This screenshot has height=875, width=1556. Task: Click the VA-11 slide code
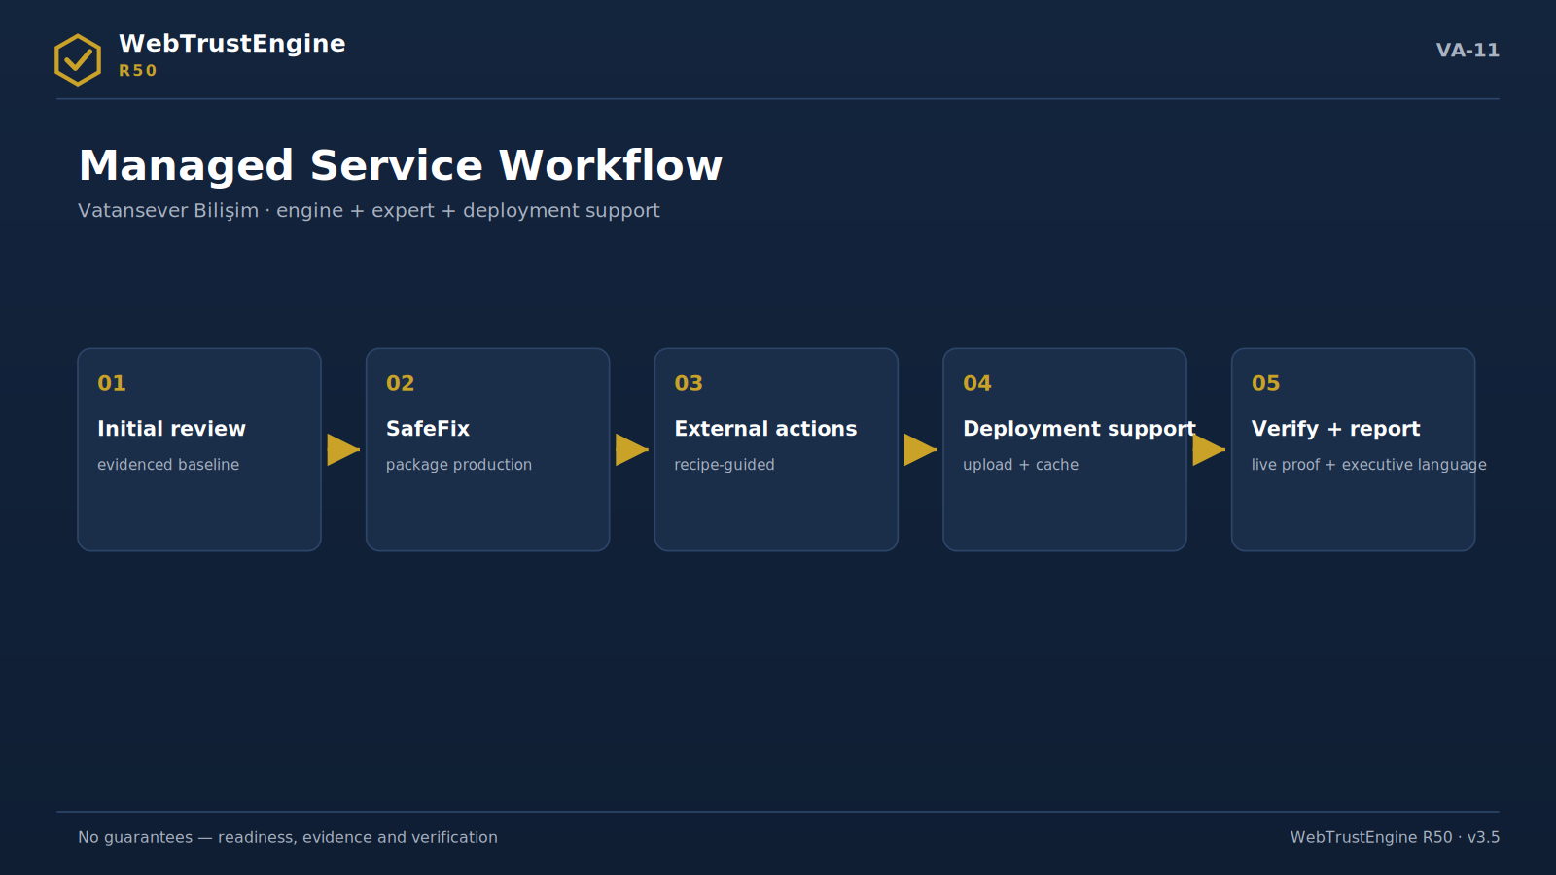[1468, 51]
